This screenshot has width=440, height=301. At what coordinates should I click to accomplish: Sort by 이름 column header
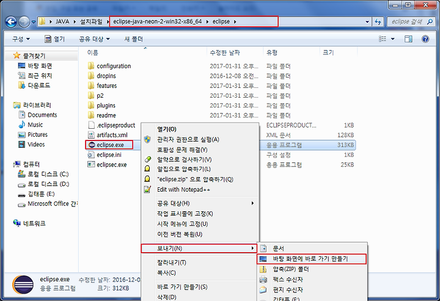point(93,53)
